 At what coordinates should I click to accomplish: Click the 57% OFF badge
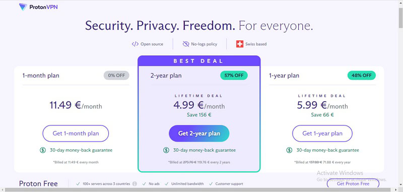[234, 76]
